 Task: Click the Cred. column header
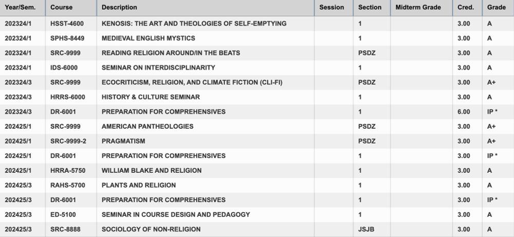(466, 7)
